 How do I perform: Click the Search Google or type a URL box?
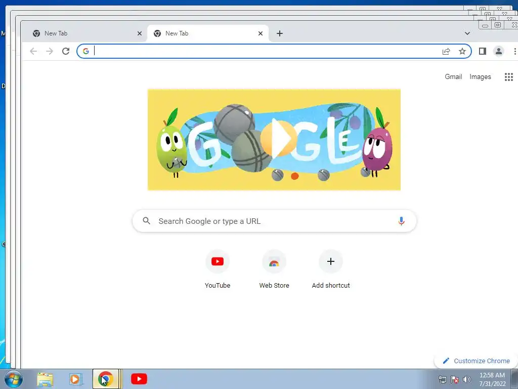pos(274,221)
